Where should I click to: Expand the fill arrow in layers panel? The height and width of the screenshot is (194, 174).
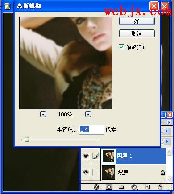(167, 141)
